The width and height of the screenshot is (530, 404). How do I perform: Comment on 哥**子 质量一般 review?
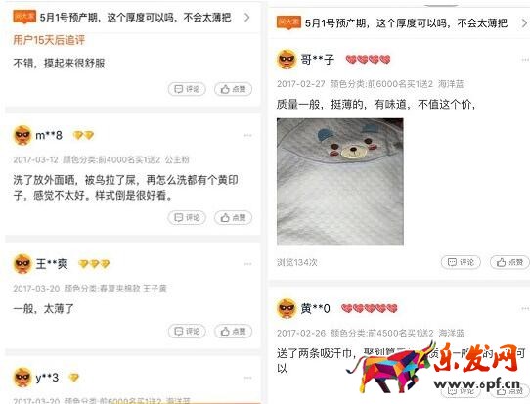pyautogui.click(x=461, y=262)
